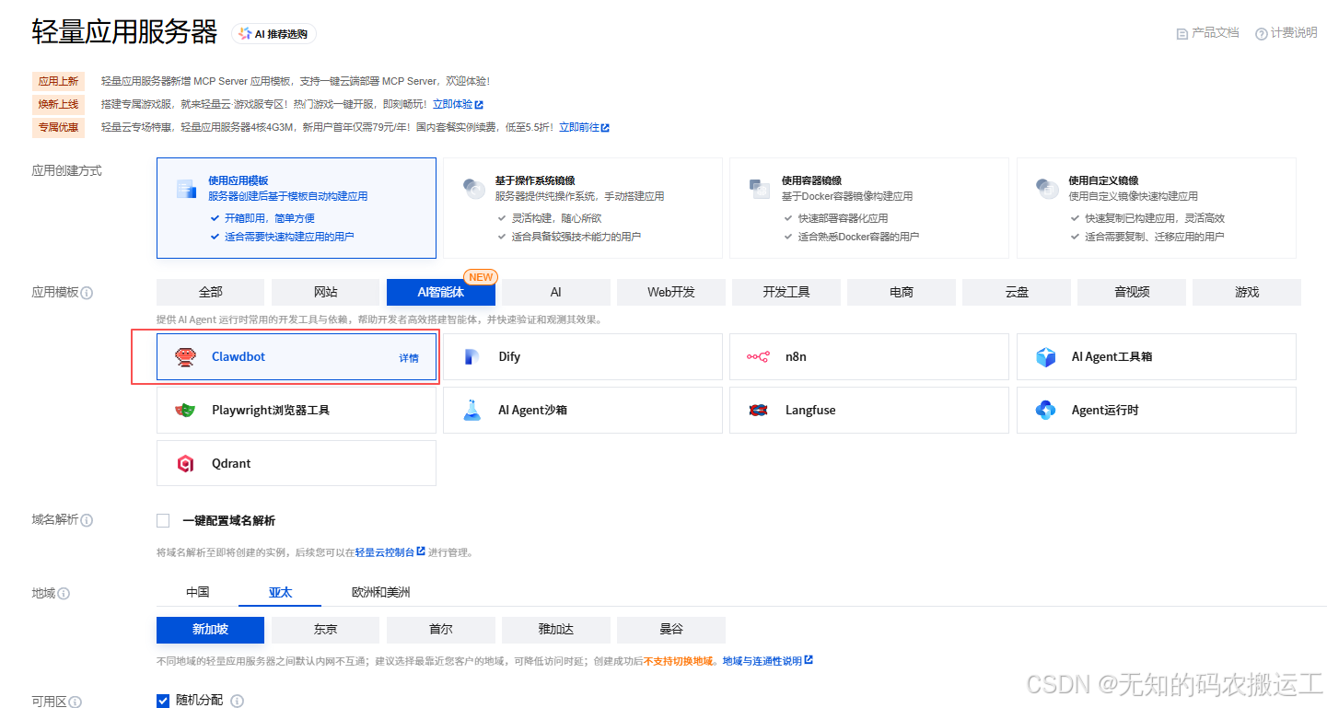Click the external link icon after 立即体验

tap(479, 105)
